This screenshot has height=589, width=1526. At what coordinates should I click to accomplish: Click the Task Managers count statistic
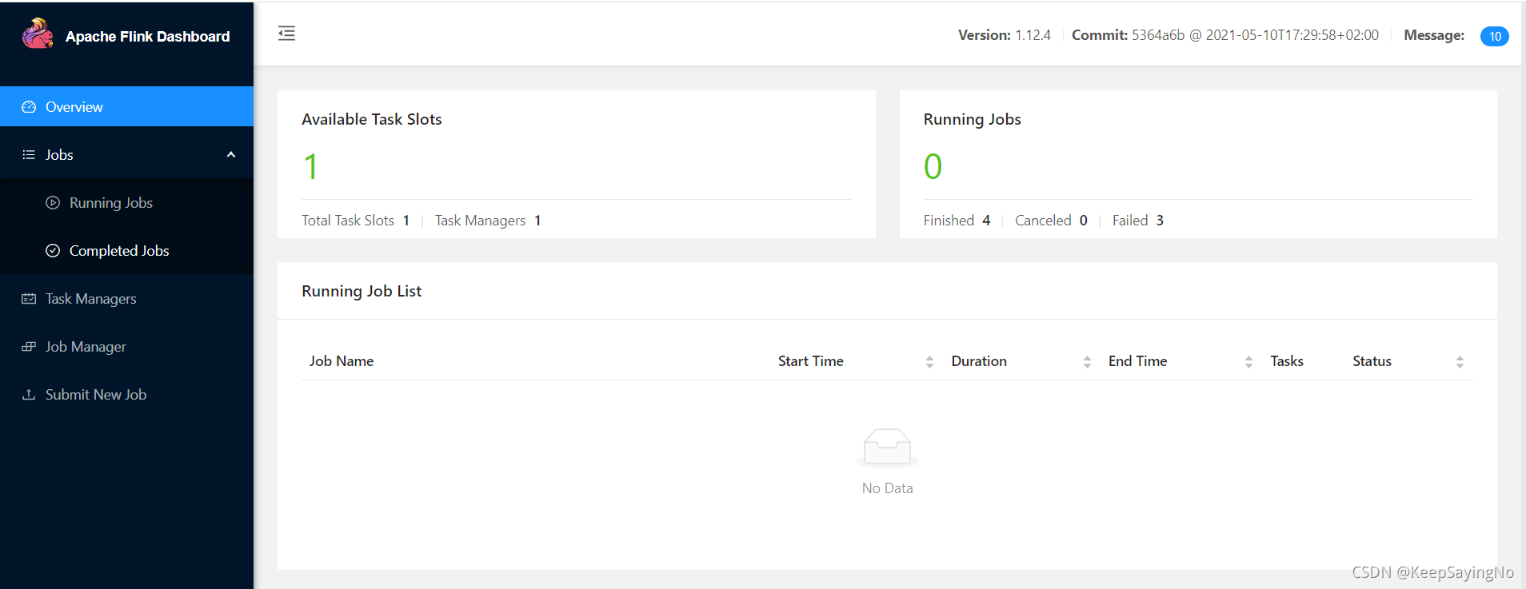[488, 221]
